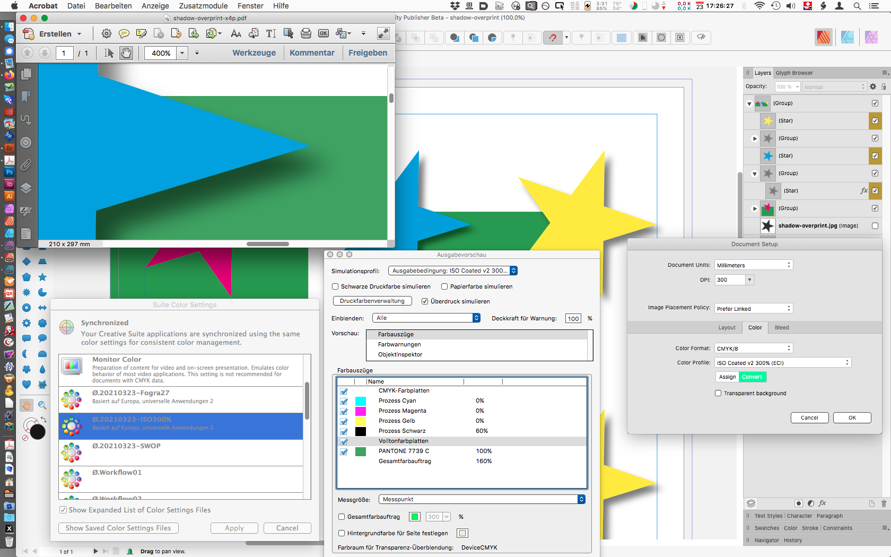Collapse the top (Group) layer in Layers panel
The image size is (891, 557).
[x=749, y=103]
